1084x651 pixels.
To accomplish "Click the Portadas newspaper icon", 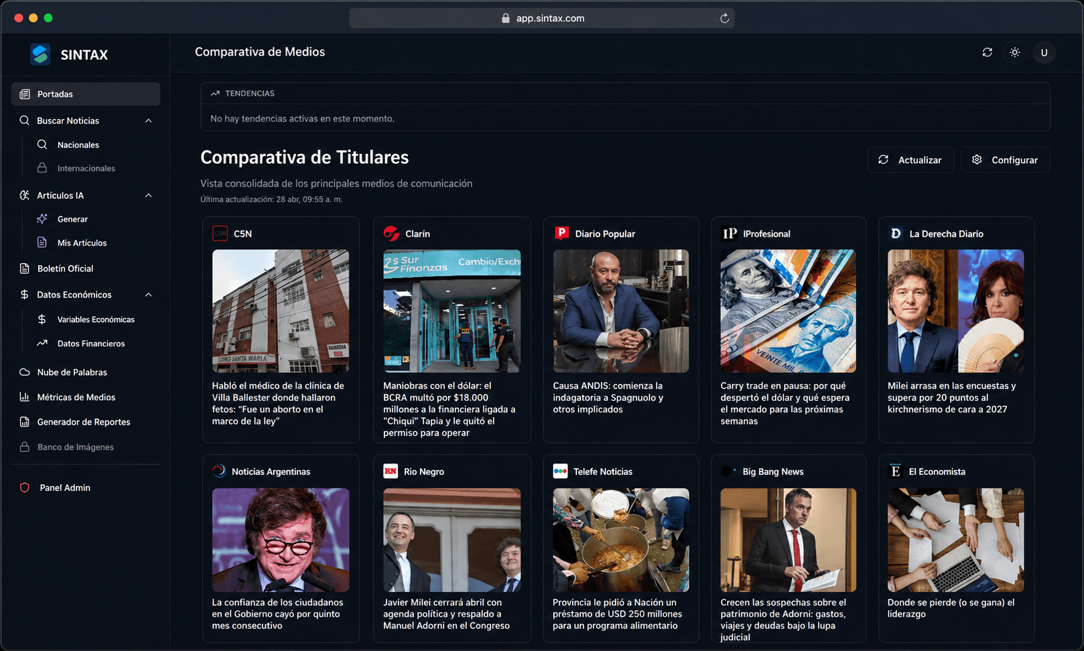I will point(25,94).
